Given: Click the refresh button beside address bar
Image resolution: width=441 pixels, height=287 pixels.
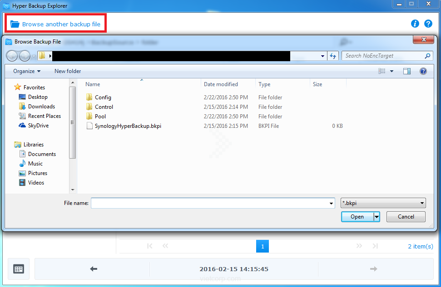Looking at the screenshot, I should (333, 56).
